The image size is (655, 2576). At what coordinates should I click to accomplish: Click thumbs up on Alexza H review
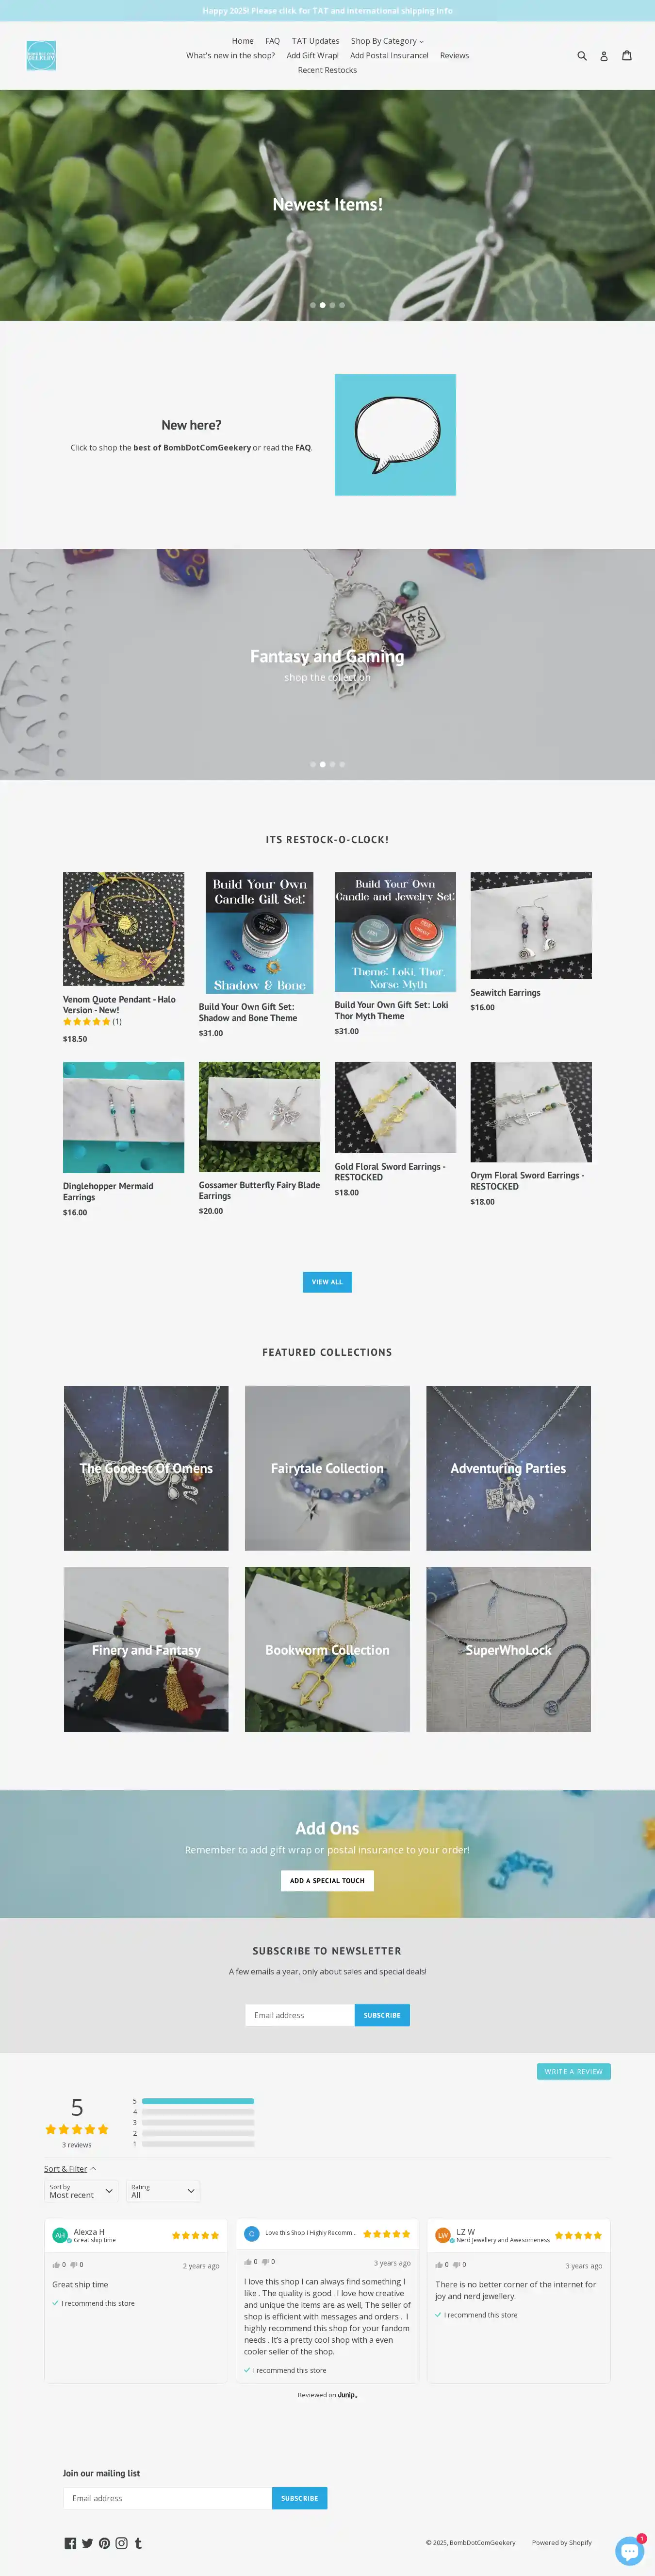point(56,2265)
